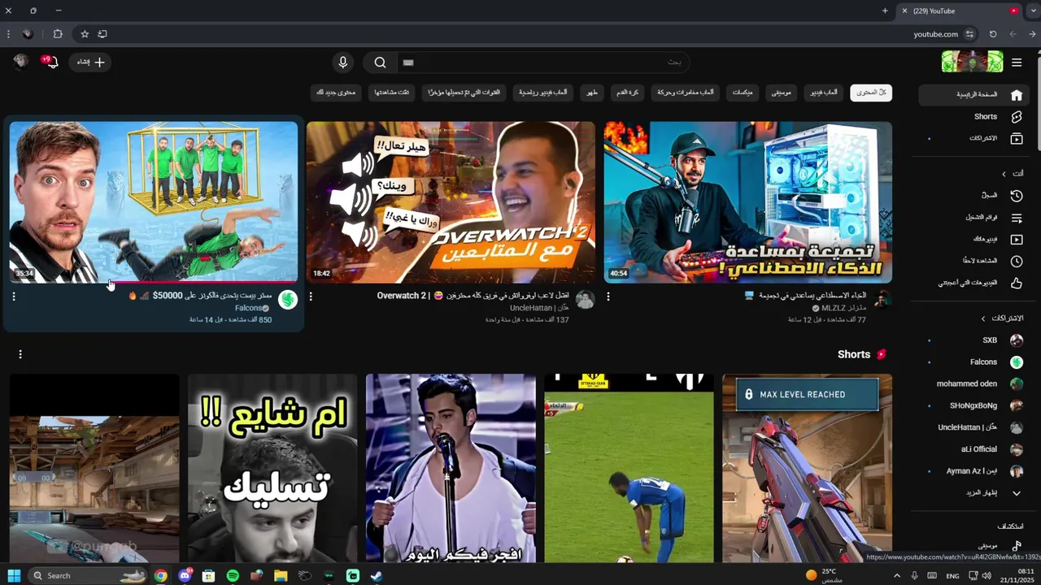Open the Windows Start menu

click(14, 575)
